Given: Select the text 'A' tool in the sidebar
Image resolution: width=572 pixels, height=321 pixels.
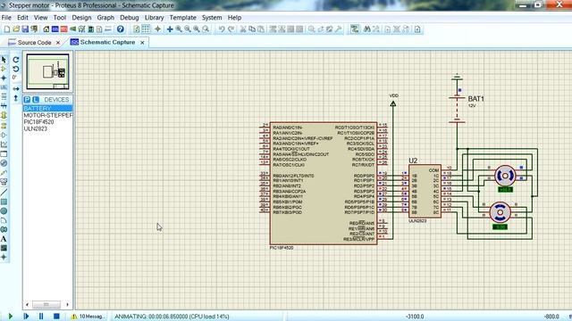Looking at the screenshot, I should click(x=4, y=239).
